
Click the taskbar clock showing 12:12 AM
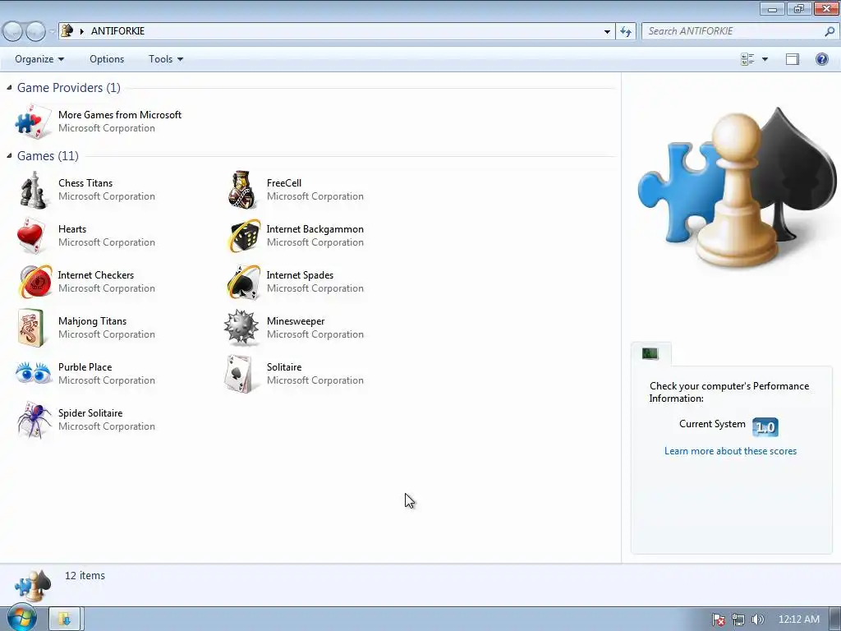[x=798, y=619]
